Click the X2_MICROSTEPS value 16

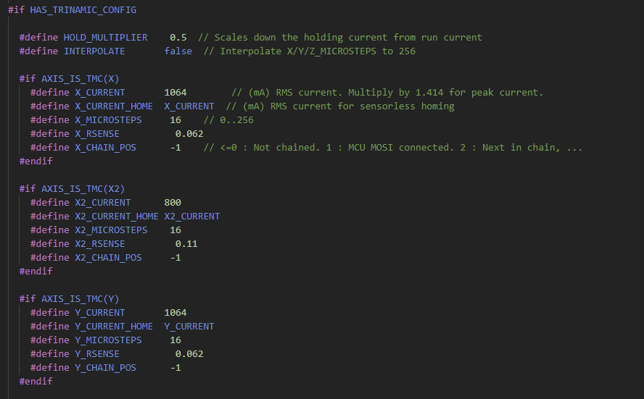click(176, 230)
